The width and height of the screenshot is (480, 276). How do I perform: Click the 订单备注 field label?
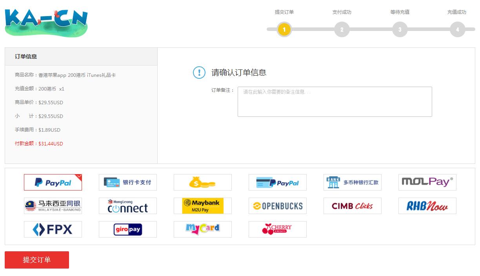(222, 90)
